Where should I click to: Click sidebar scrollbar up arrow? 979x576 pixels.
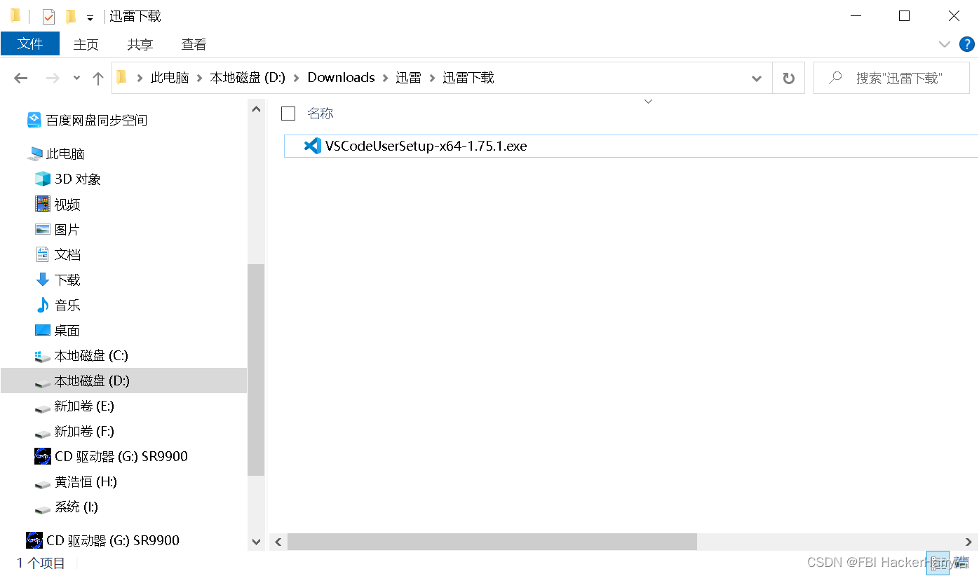tap(257, 109)
